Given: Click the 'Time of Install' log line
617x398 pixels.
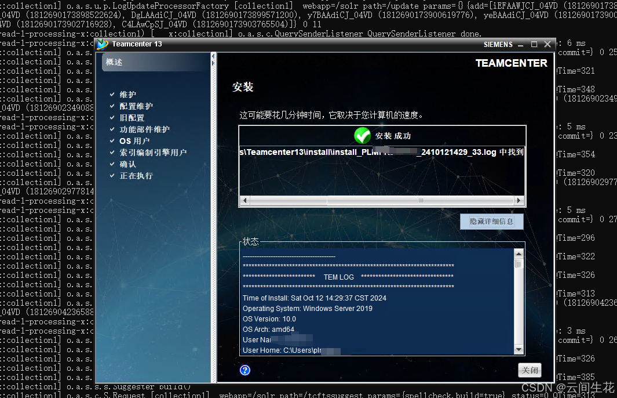Looking at the screenshot, I should click(315, 298).
